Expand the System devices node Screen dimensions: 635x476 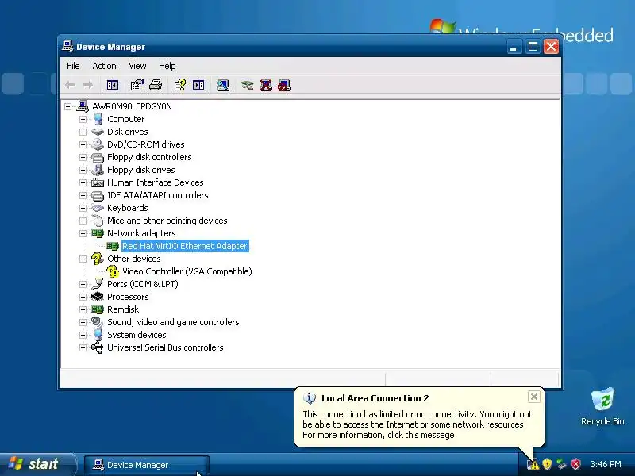83,335
